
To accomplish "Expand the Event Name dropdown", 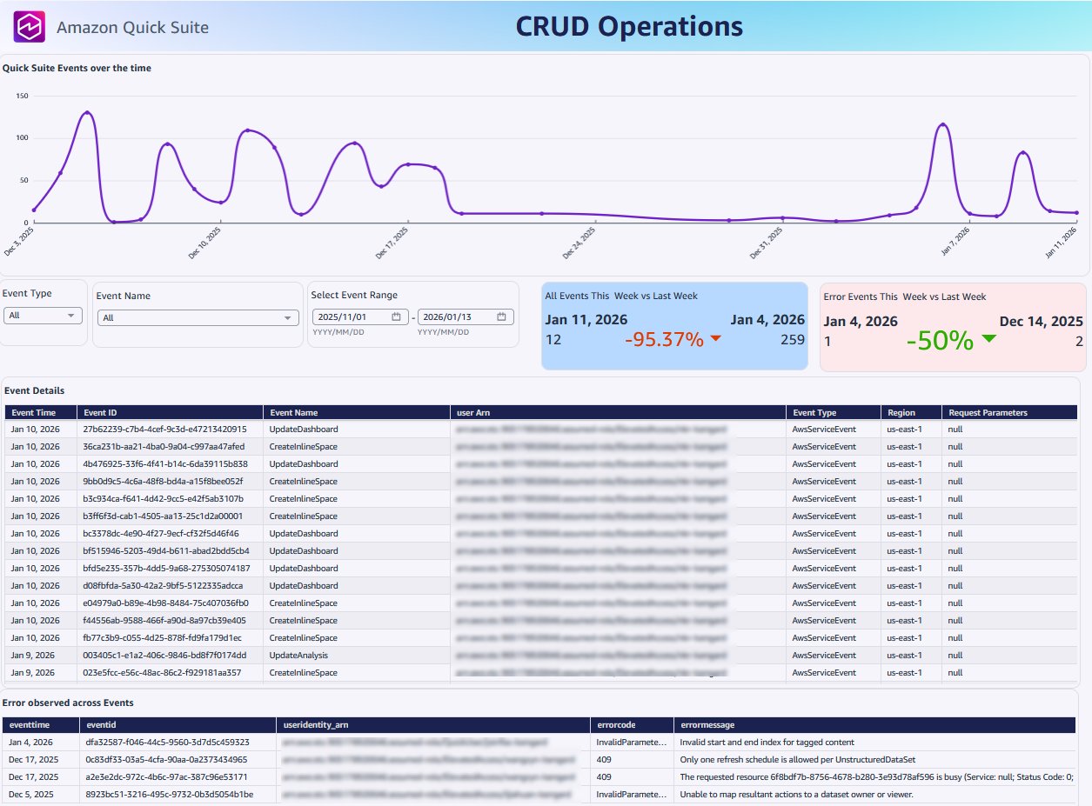I will click(x=198, y=318).
